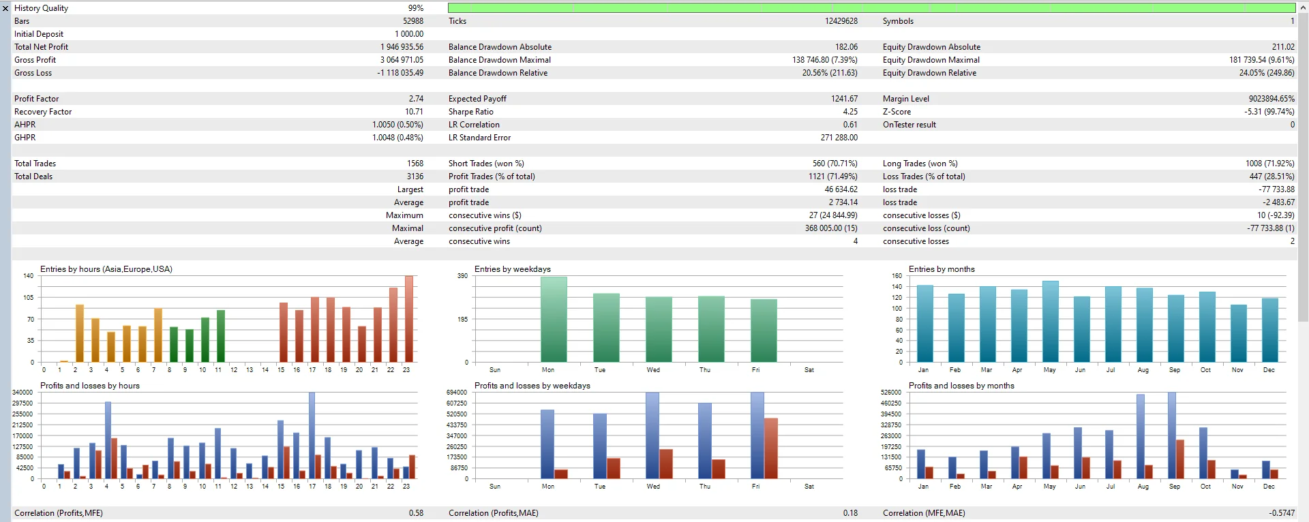This screenshot has height=522, width=1309.
Task: Select the Total Deals value 3136
Action: 415,176
